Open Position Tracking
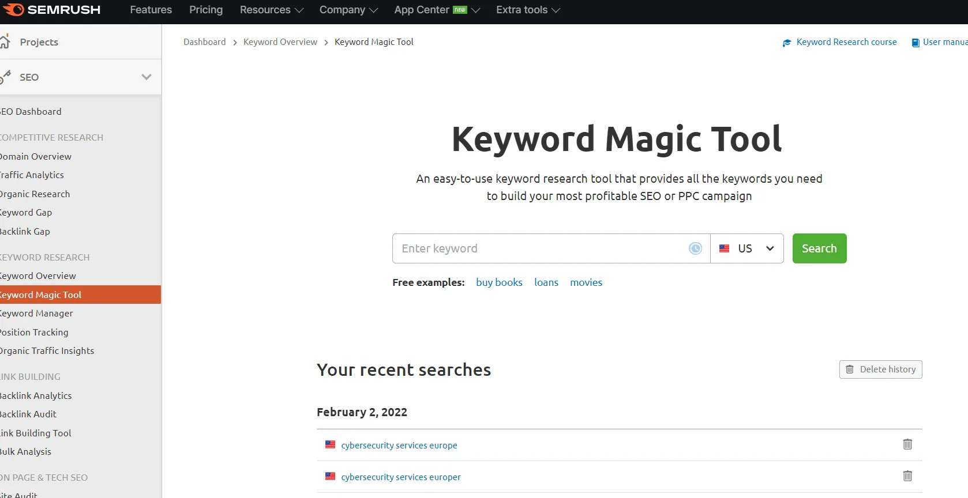Image resolution: width=968 pixels, height=498 pixels. pos(34,332)
